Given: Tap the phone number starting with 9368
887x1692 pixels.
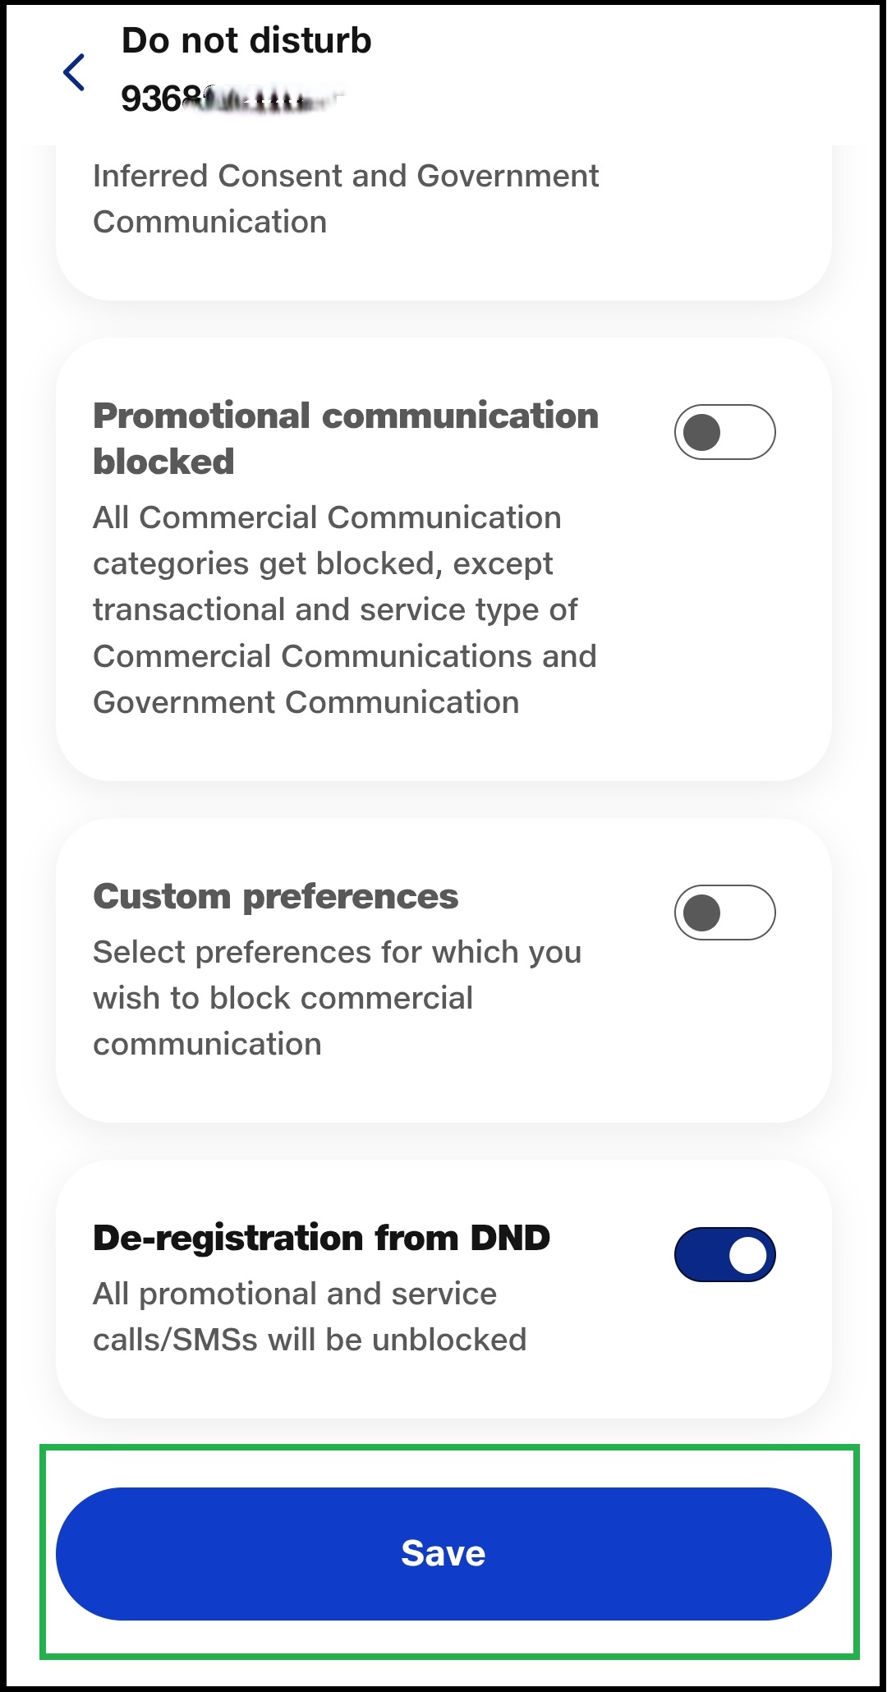Looking at the screenshot, I should click(230, 99).
